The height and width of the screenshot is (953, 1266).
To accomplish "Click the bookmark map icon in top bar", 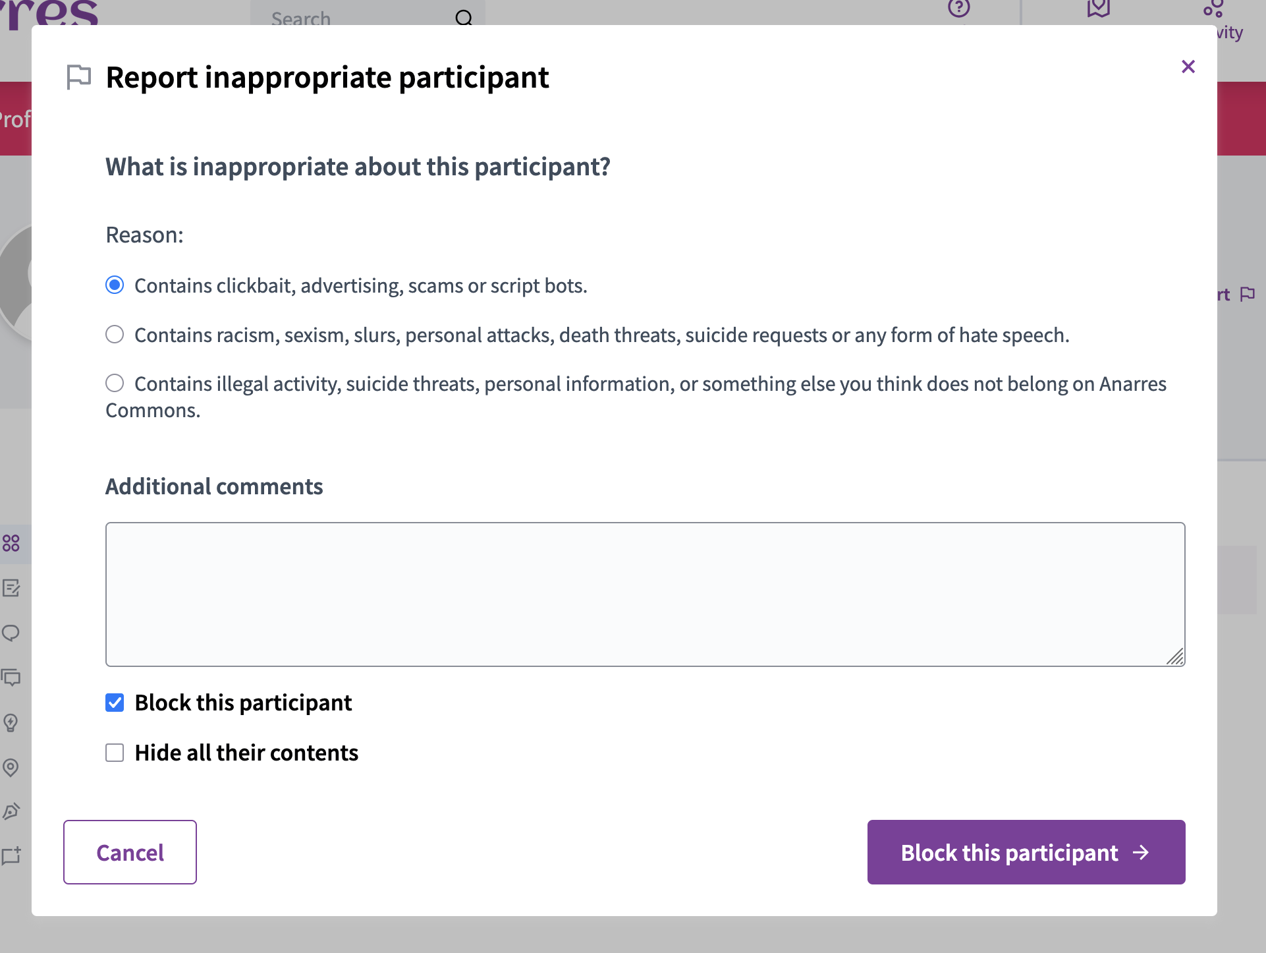I will pos(1099,9).
